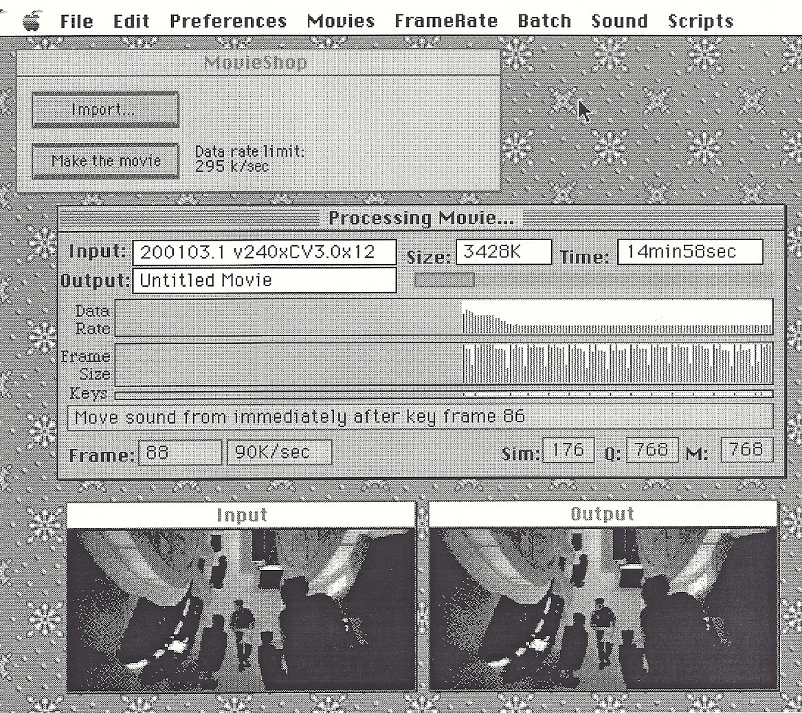Click the 90K/sec rate field
The image size is (802, 713).
(x=279, y=452)
